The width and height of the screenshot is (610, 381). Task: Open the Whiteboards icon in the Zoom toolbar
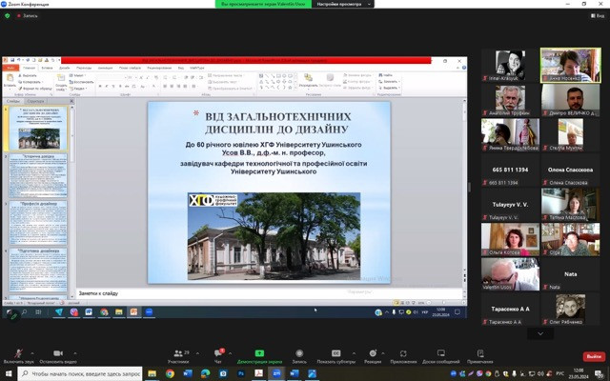click(440, 353)
